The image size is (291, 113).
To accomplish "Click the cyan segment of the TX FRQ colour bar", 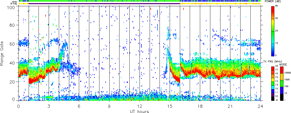I will (x=273, y=88).
